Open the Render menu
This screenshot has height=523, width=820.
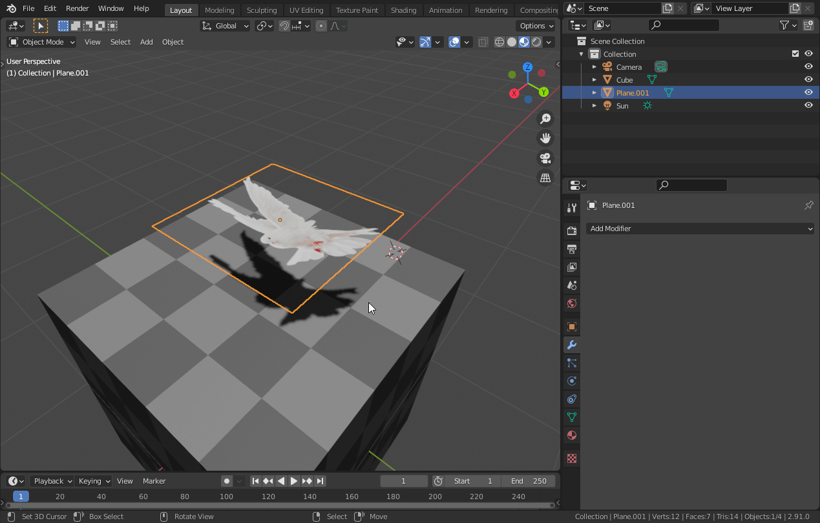77,8
